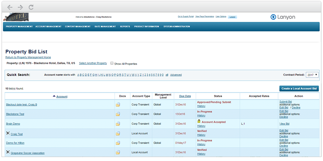Open the System Administration menu
323x161 pixels.
(x=176, y=27)
